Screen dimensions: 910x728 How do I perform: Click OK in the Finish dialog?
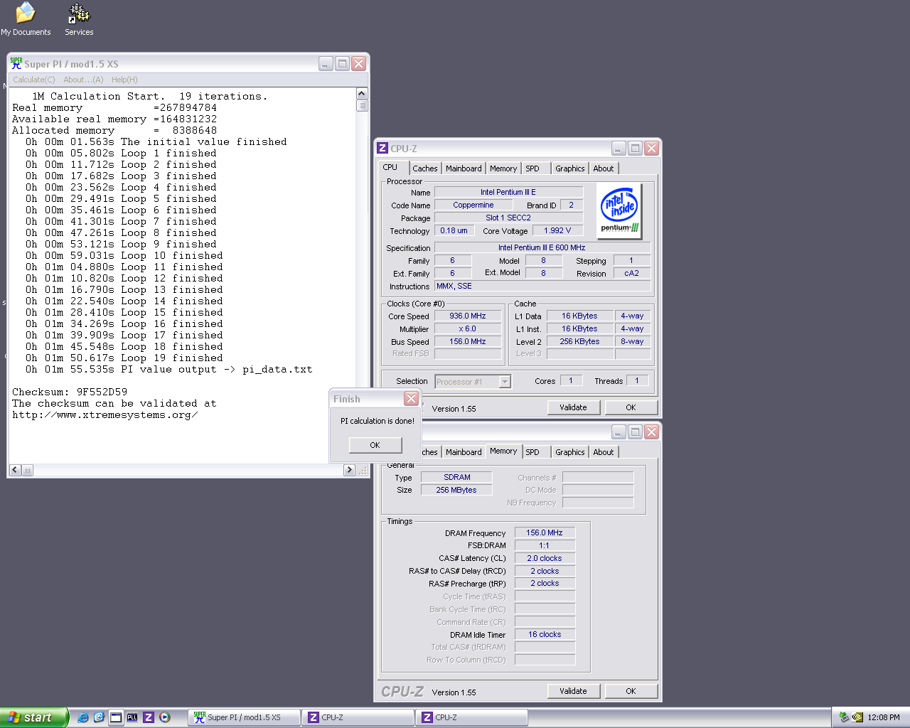[x=375, y=445]
